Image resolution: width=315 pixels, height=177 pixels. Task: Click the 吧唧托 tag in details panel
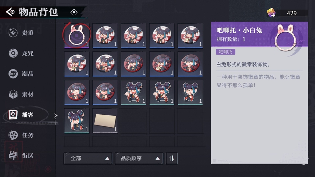[226, 52]
